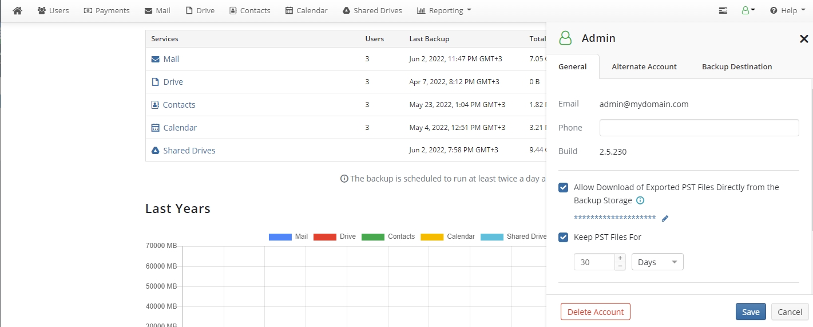Toggle the Mail series in chart legend
This screenshot has height=327, width=813.
point(288,237)
